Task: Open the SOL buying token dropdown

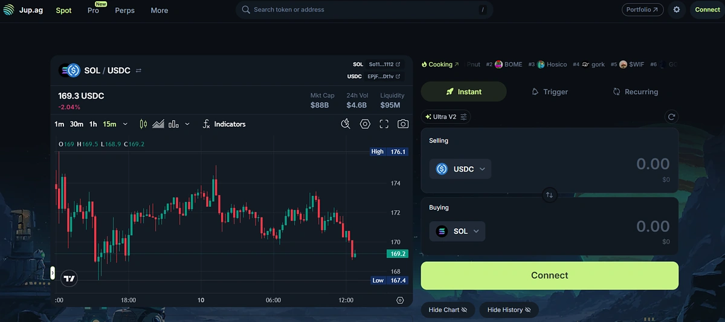Action: pyautogui.click(x=457, y=231)
